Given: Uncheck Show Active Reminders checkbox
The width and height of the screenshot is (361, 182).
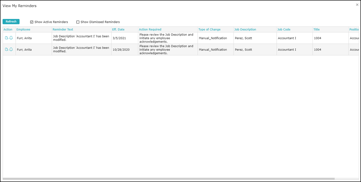Looking at the screenshot, I should (x=32, y=22).
